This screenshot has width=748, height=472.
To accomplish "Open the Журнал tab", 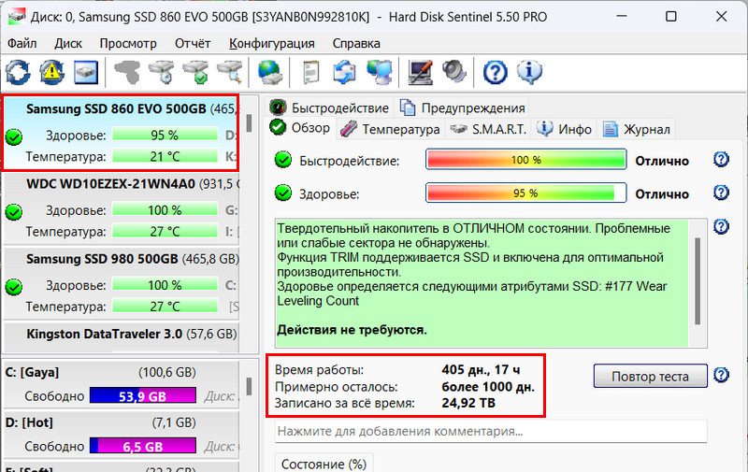I will tap(637, 129).
